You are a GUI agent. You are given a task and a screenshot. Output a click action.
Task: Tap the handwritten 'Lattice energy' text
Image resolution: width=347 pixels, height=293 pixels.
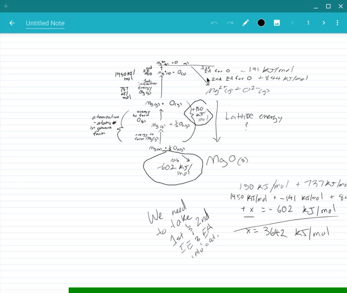pos(254,117)
